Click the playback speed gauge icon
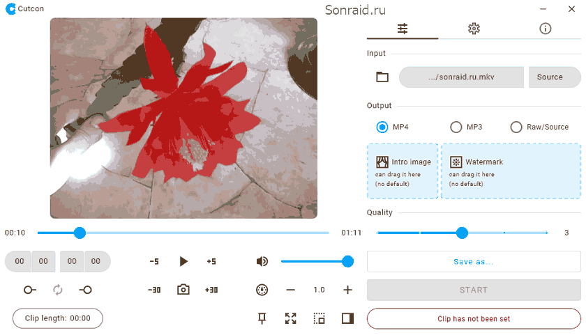Image resolution: width=586 pixels, height=335 pixels. coord(262,290)
